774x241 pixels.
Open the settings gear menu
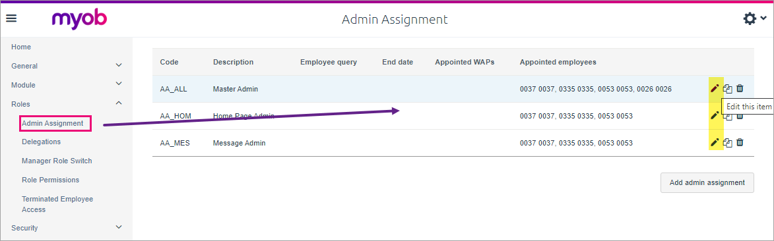tap(755, 18)
